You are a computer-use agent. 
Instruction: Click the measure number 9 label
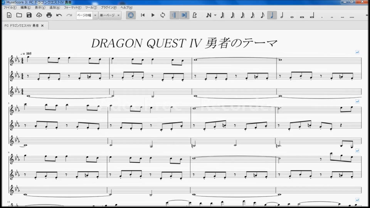click(x=9, y=153)
